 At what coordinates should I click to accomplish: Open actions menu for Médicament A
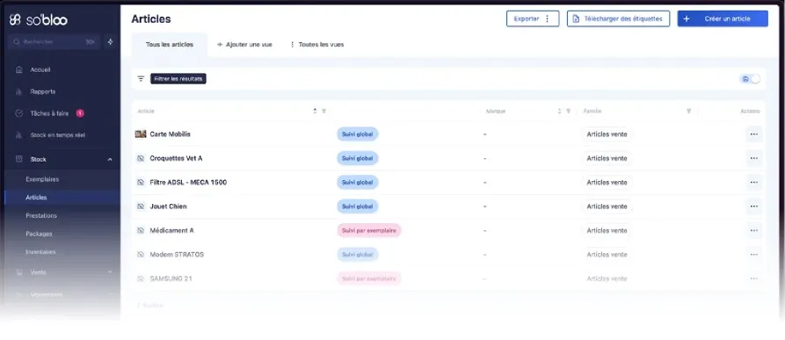click(x=754, y=230)
